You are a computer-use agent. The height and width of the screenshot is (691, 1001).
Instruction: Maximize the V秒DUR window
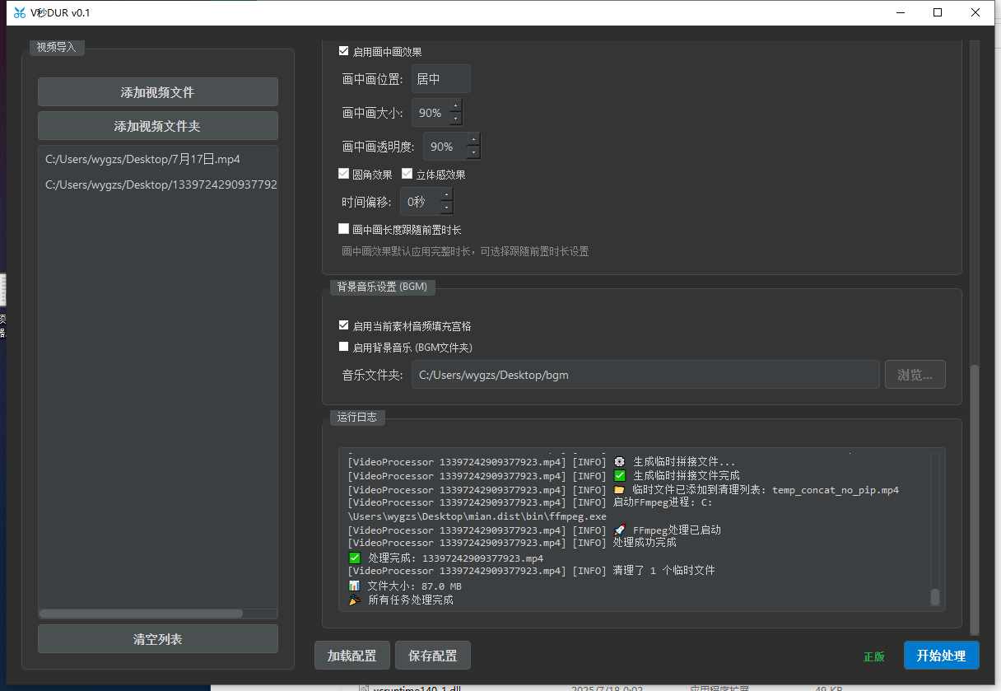[938, 12]
